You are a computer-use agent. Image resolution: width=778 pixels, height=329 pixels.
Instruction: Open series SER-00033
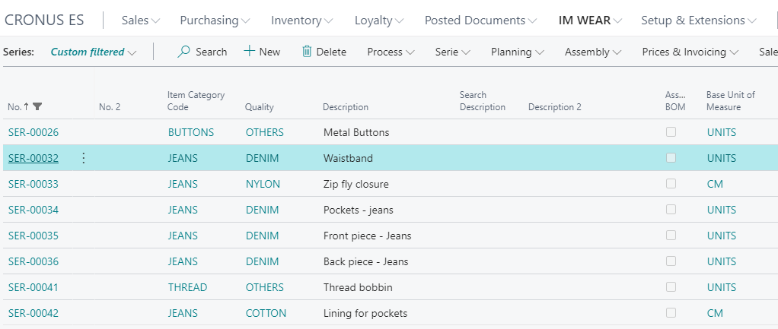[x=33, y=184]
